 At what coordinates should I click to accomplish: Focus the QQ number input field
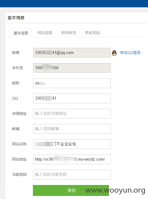pyautogui.click(x=72, y=98)
